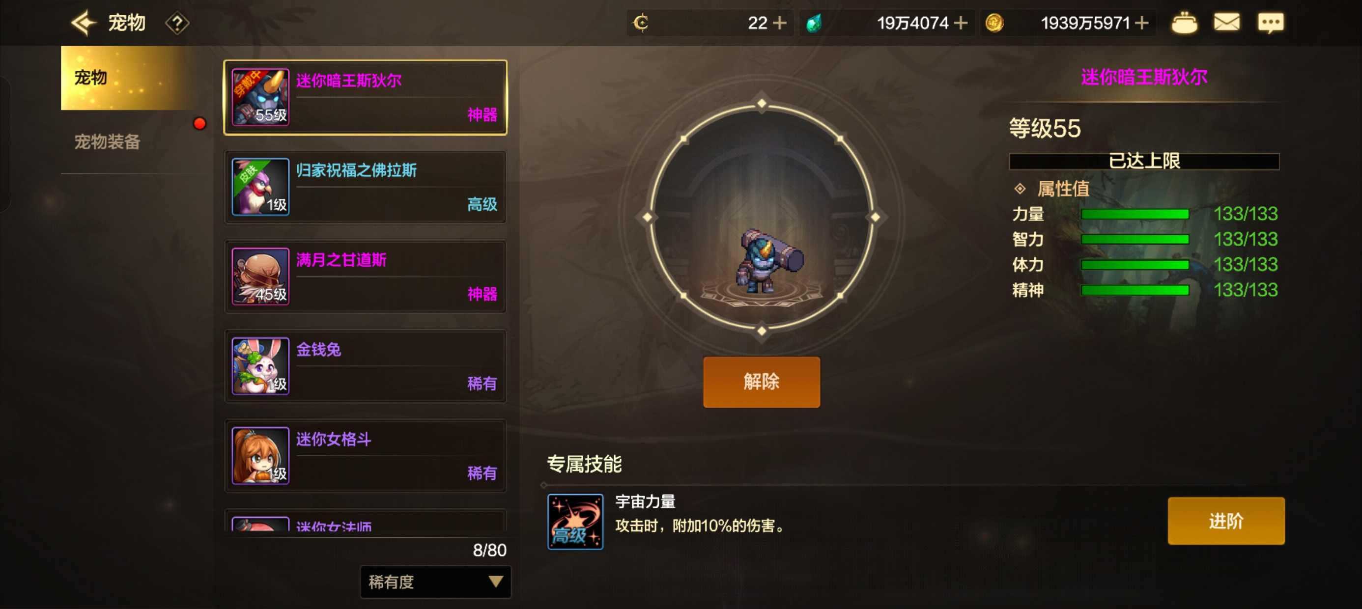
Task: Open the mail envelope icon
Action: point(1226,23)
